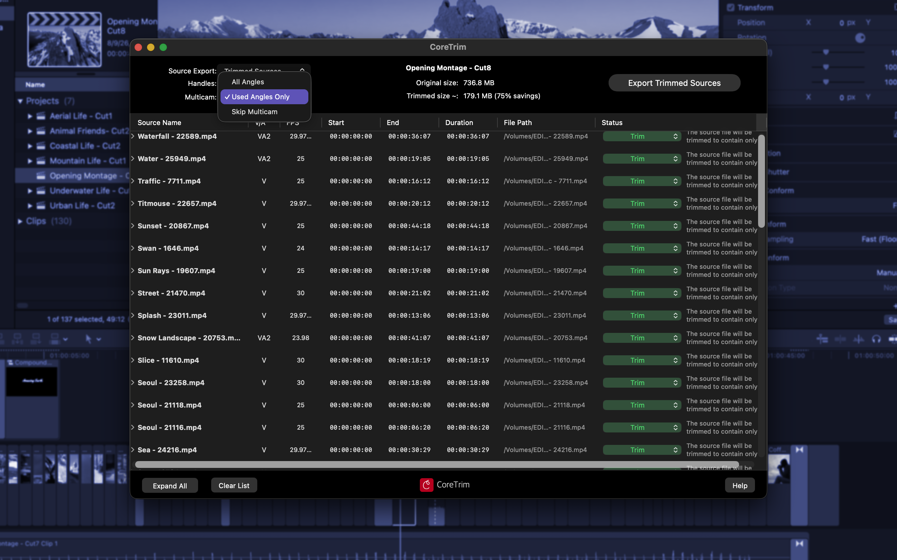Click the Expand All button
The image size is (897, 560).
click(170, 486)
